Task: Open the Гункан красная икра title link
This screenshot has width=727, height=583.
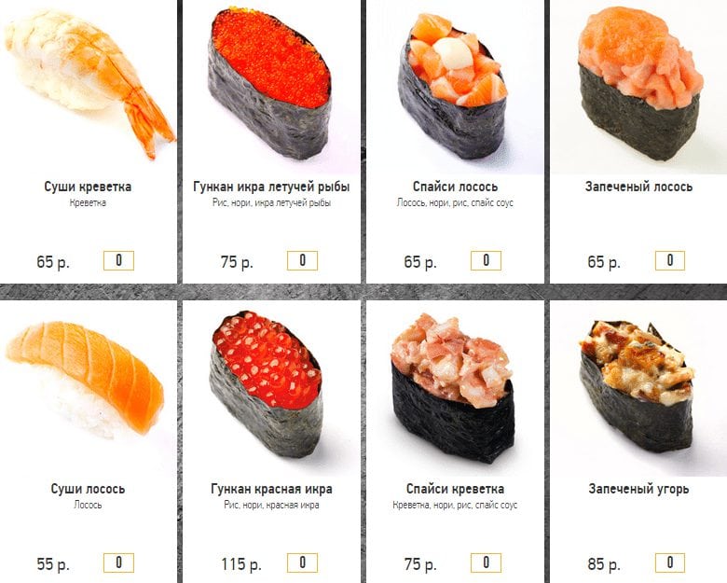Action: click(x=272, y=489)
